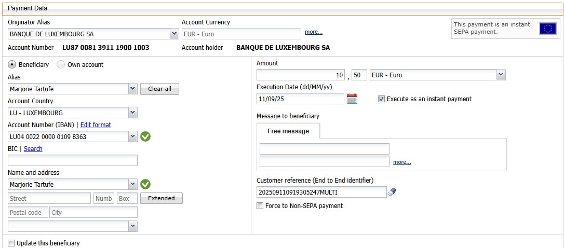
Task: Click more link next to Account Currency
Action: (314, 32)
